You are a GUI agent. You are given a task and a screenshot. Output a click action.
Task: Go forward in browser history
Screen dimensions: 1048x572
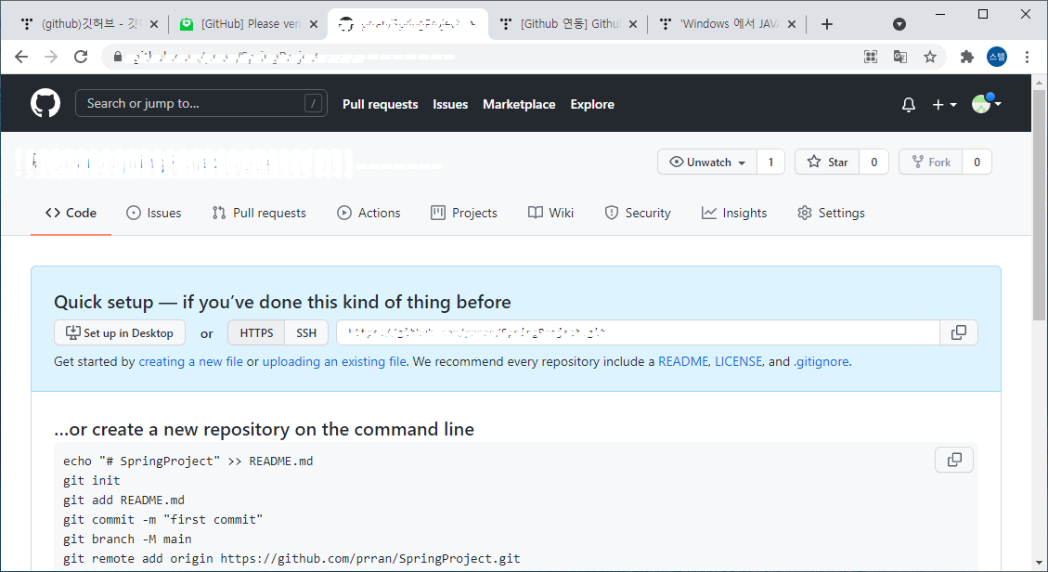coord(51,57)
